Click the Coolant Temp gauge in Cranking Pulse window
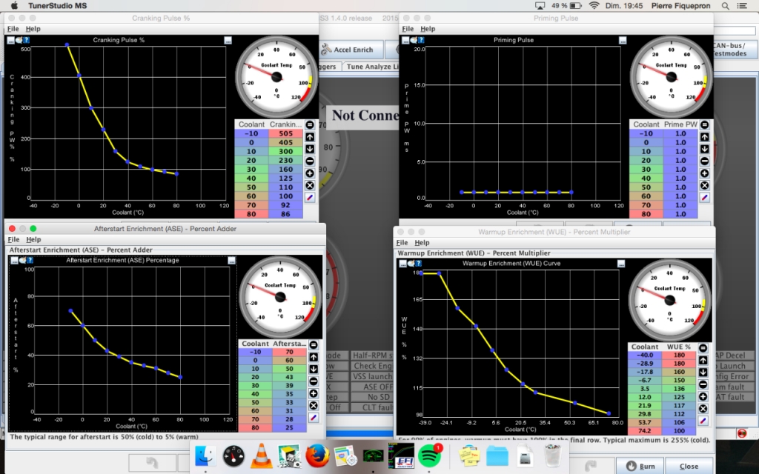This screenshot has width=759, height=474. pyautogui.click(x=276, y=76)
